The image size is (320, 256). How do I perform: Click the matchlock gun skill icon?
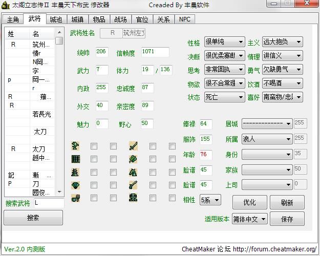(134, 185)
